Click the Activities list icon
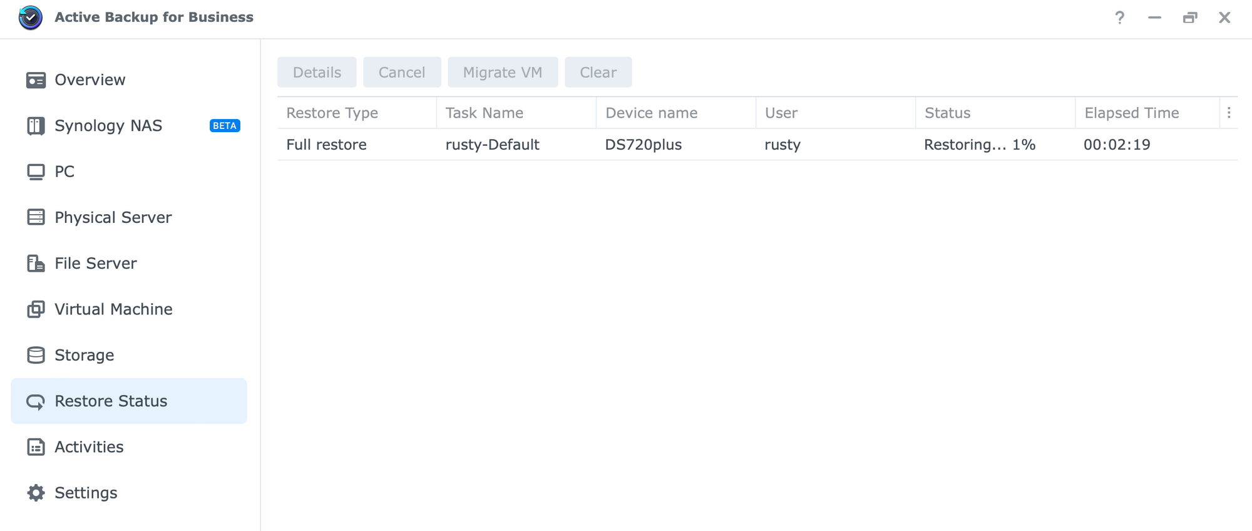1252x531 pixels. click(x=36, y=447)
